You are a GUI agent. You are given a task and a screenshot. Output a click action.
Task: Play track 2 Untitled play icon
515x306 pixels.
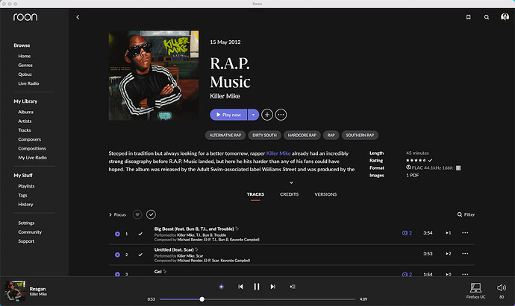point(117,255)
